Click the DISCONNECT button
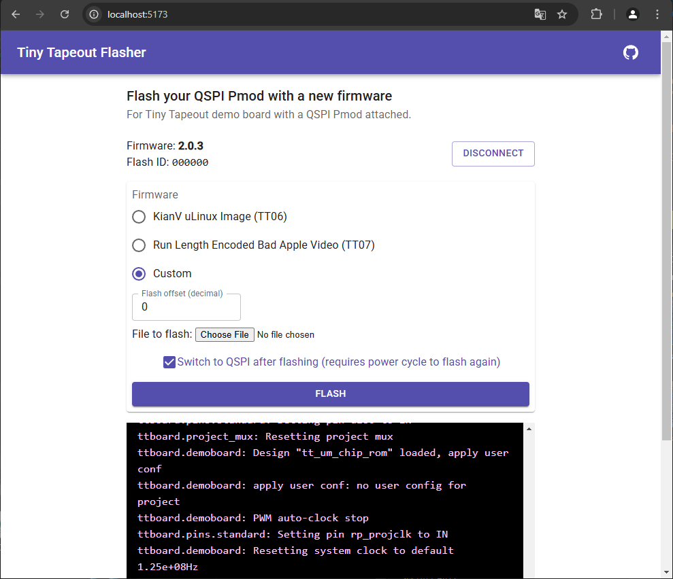The width and height of the screenshot is (673, 579). 493,154
